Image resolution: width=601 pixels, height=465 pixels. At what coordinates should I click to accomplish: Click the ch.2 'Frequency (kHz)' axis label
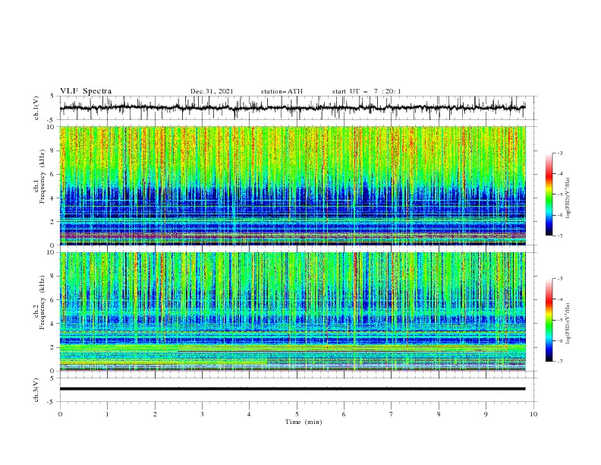42,302
